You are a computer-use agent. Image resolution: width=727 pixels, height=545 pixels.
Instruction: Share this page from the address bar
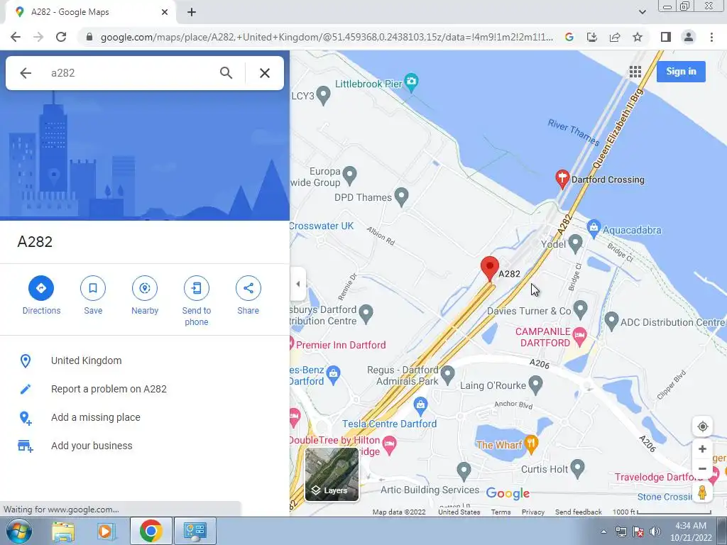click(x=615, y=37)
